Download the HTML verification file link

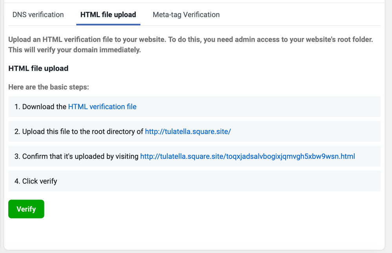point(102,106)
